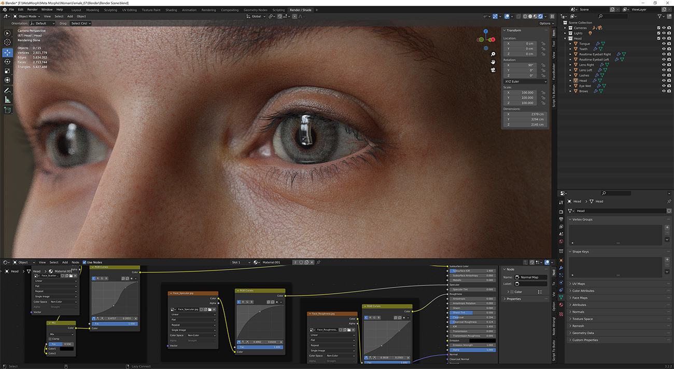674x369 pixels.
Task: Choose the Annotate pencil tool
Action: point(7,91)
